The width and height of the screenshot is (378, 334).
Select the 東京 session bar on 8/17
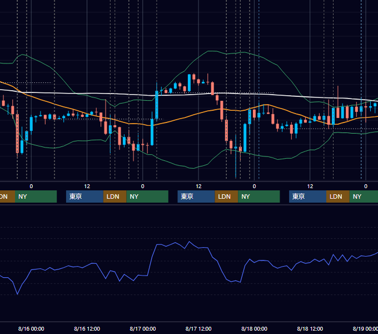196,197
